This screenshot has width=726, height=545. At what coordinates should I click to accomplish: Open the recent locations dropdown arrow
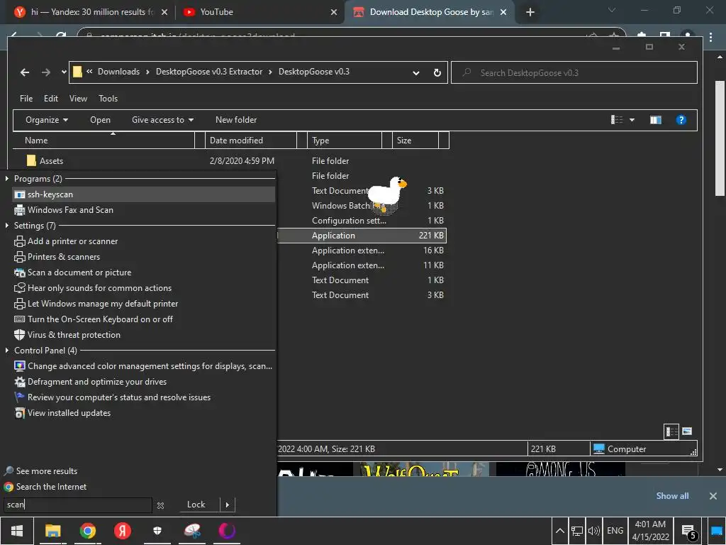64,72
